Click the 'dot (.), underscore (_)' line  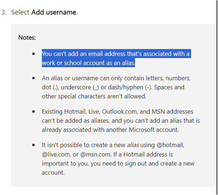coord(113,87)
